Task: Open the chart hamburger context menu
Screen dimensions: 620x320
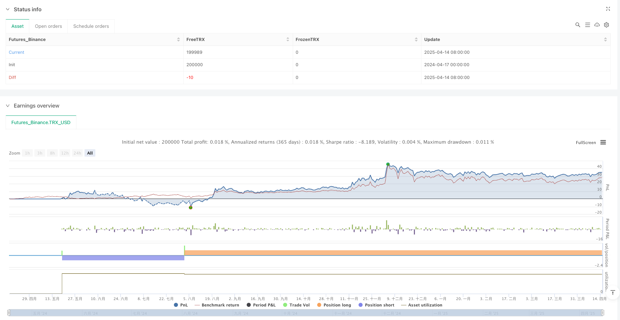Action: pyautogui.click(x=603, y=143)
